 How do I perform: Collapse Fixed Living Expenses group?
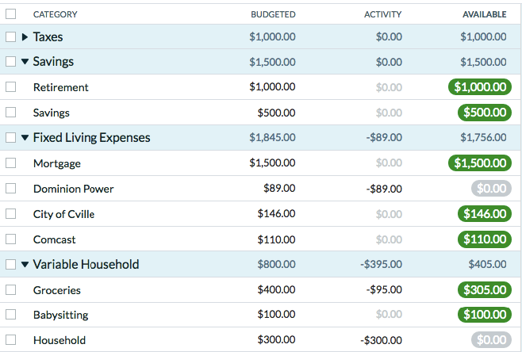[x=25, y=138]
